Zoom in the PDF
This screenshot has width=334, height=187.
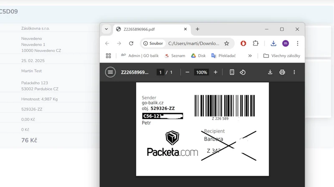point(215,72)
